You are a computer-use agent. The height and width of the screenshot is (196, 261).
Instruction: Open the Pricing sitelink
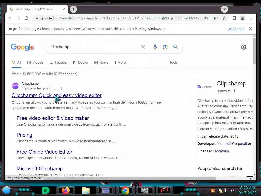(x=24, y=135)
